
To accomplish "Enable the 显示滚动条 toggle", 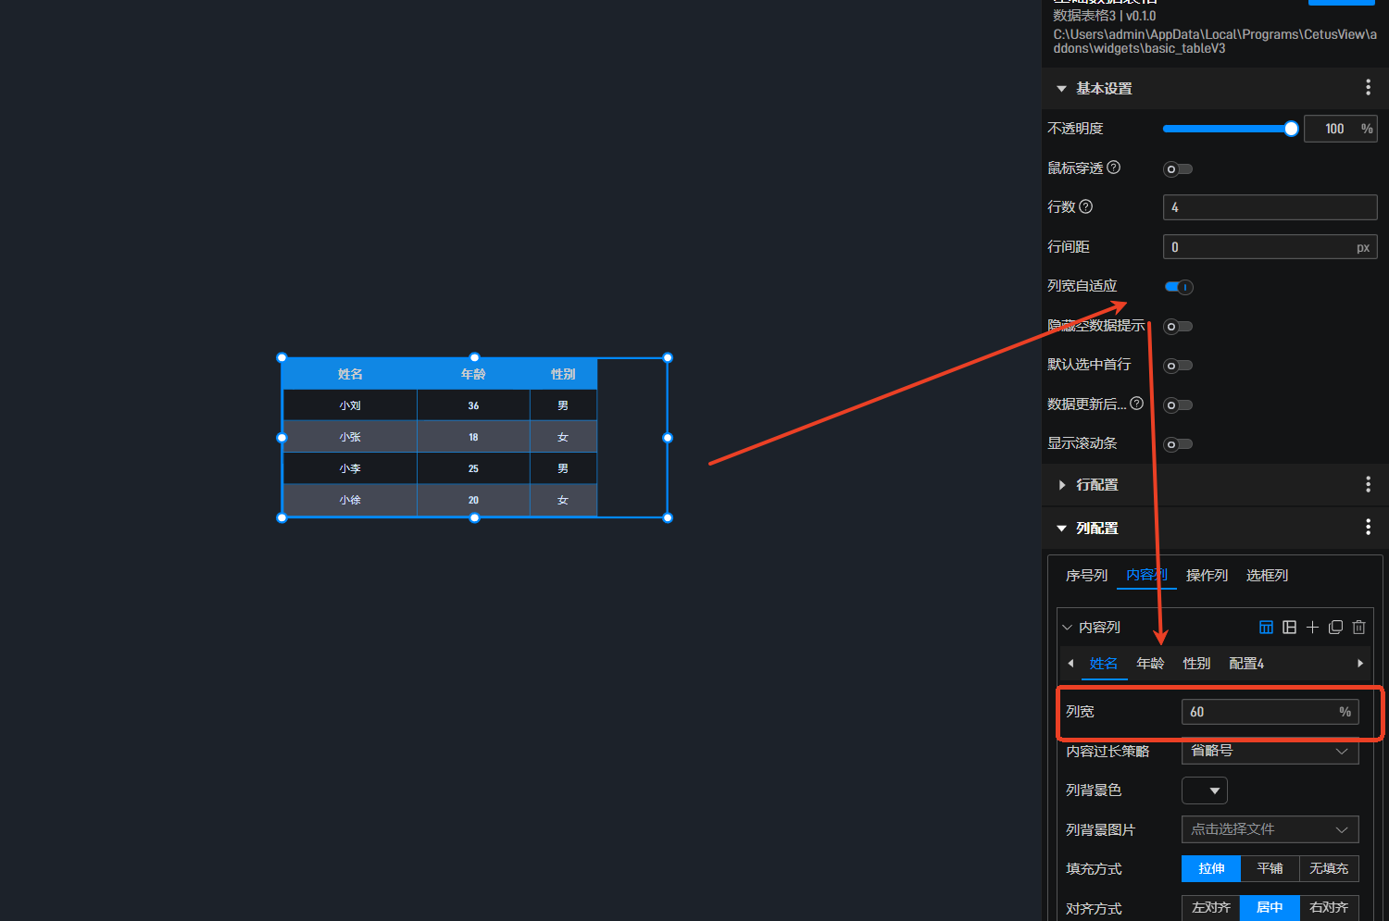I will tap(1178, 444).
